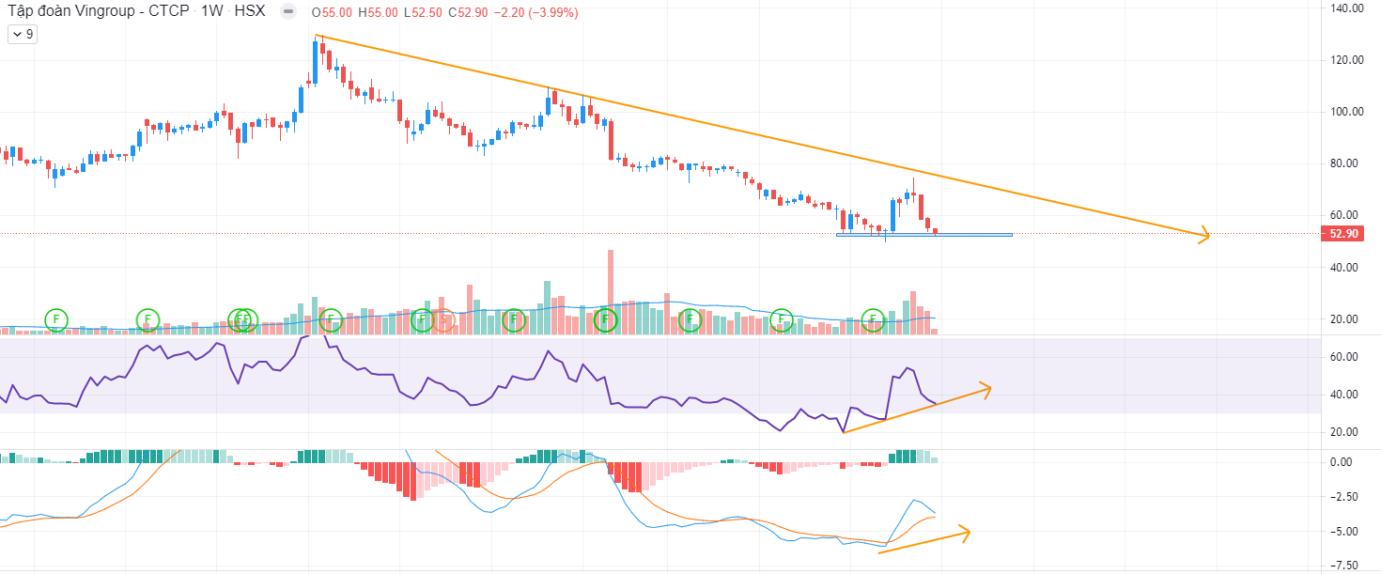This screenshot has width=1381, height=574.
Task: Click the Tập đoàn Vingroup - CTCP symbol title
Action: 98,13
